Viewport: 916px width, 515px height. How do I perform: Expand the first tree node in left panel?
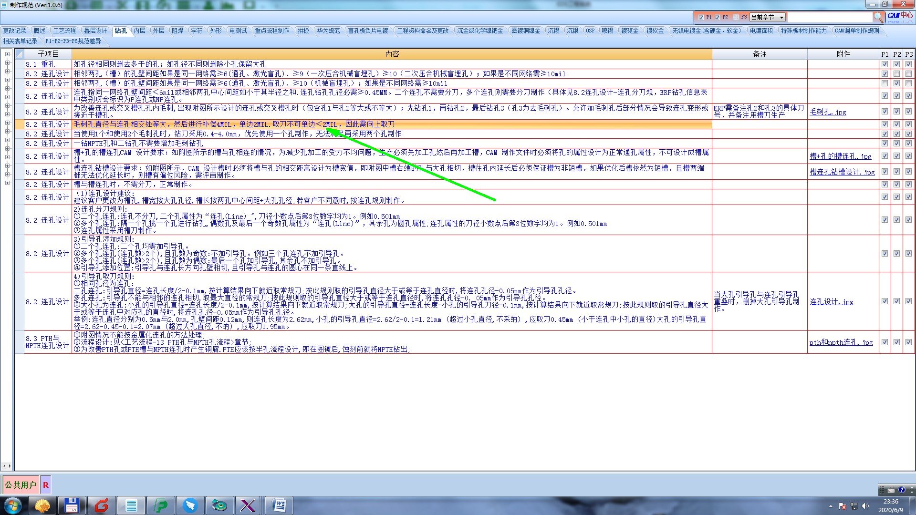point(7,54)
